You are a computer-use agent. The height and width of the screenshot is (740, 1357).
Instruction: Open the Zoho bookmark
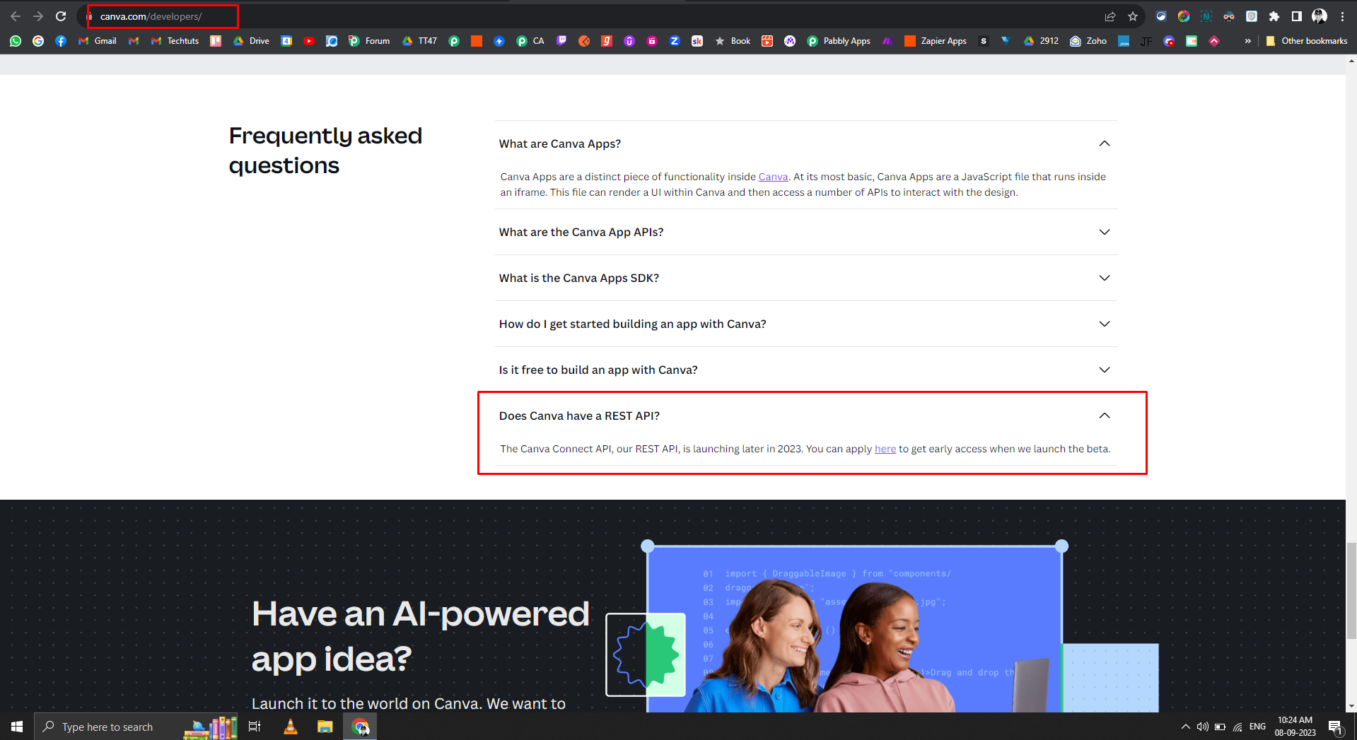click(x=1088, y=41)
